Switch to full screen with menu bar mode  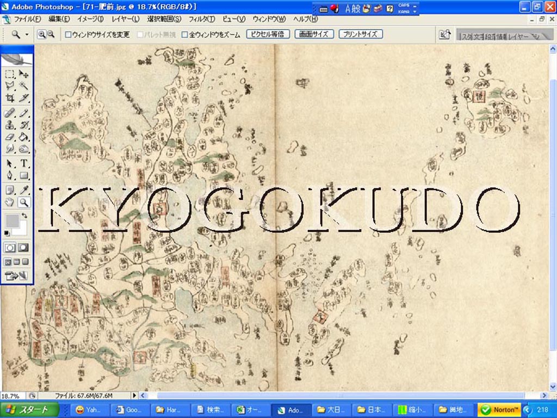[16, 262]
